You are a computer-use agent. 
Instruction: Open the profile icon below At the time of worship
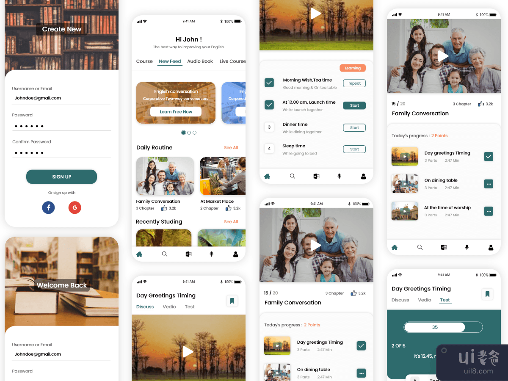pyautogui.click(x=491, y=247)
